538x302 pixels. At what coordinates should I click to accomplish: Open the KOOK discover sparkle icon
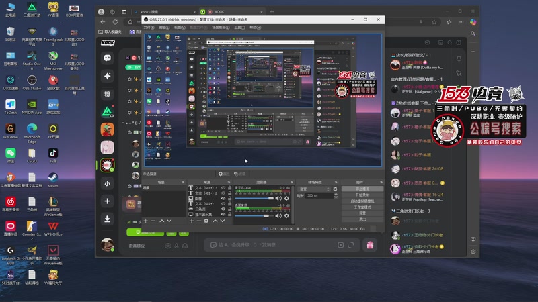[x=108, y=76]
